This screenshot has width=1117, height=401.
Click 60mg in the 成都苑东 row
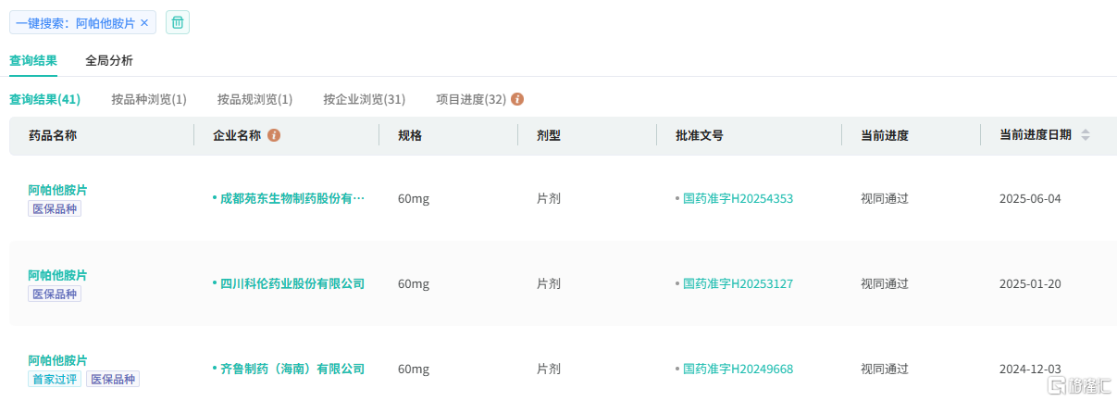(414, 198)
